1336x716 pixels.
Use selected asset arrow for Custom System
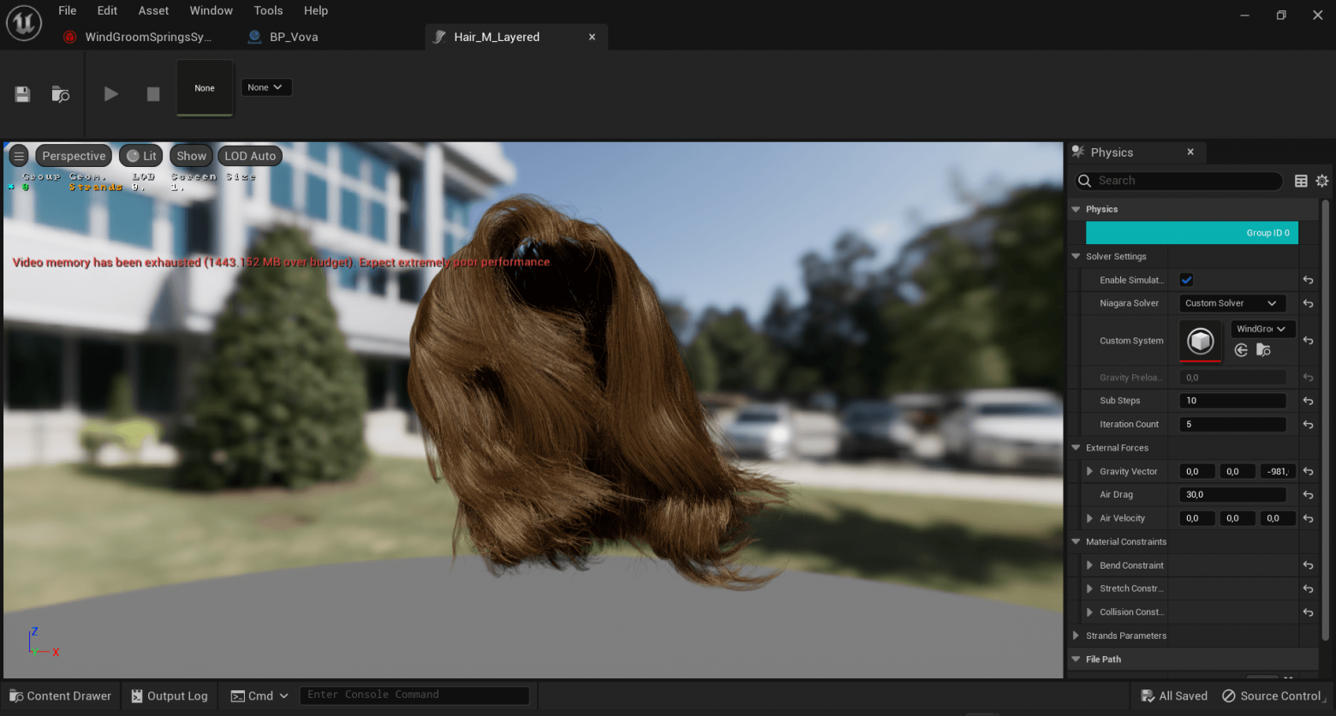[x=1241, y=350]
